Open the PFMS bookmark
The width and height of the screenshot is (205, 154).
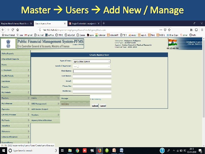pyautogui.click(x=59, y=35)
